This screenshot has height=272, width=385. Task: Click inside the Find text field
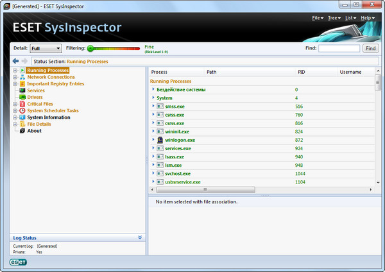click(339, 48)
